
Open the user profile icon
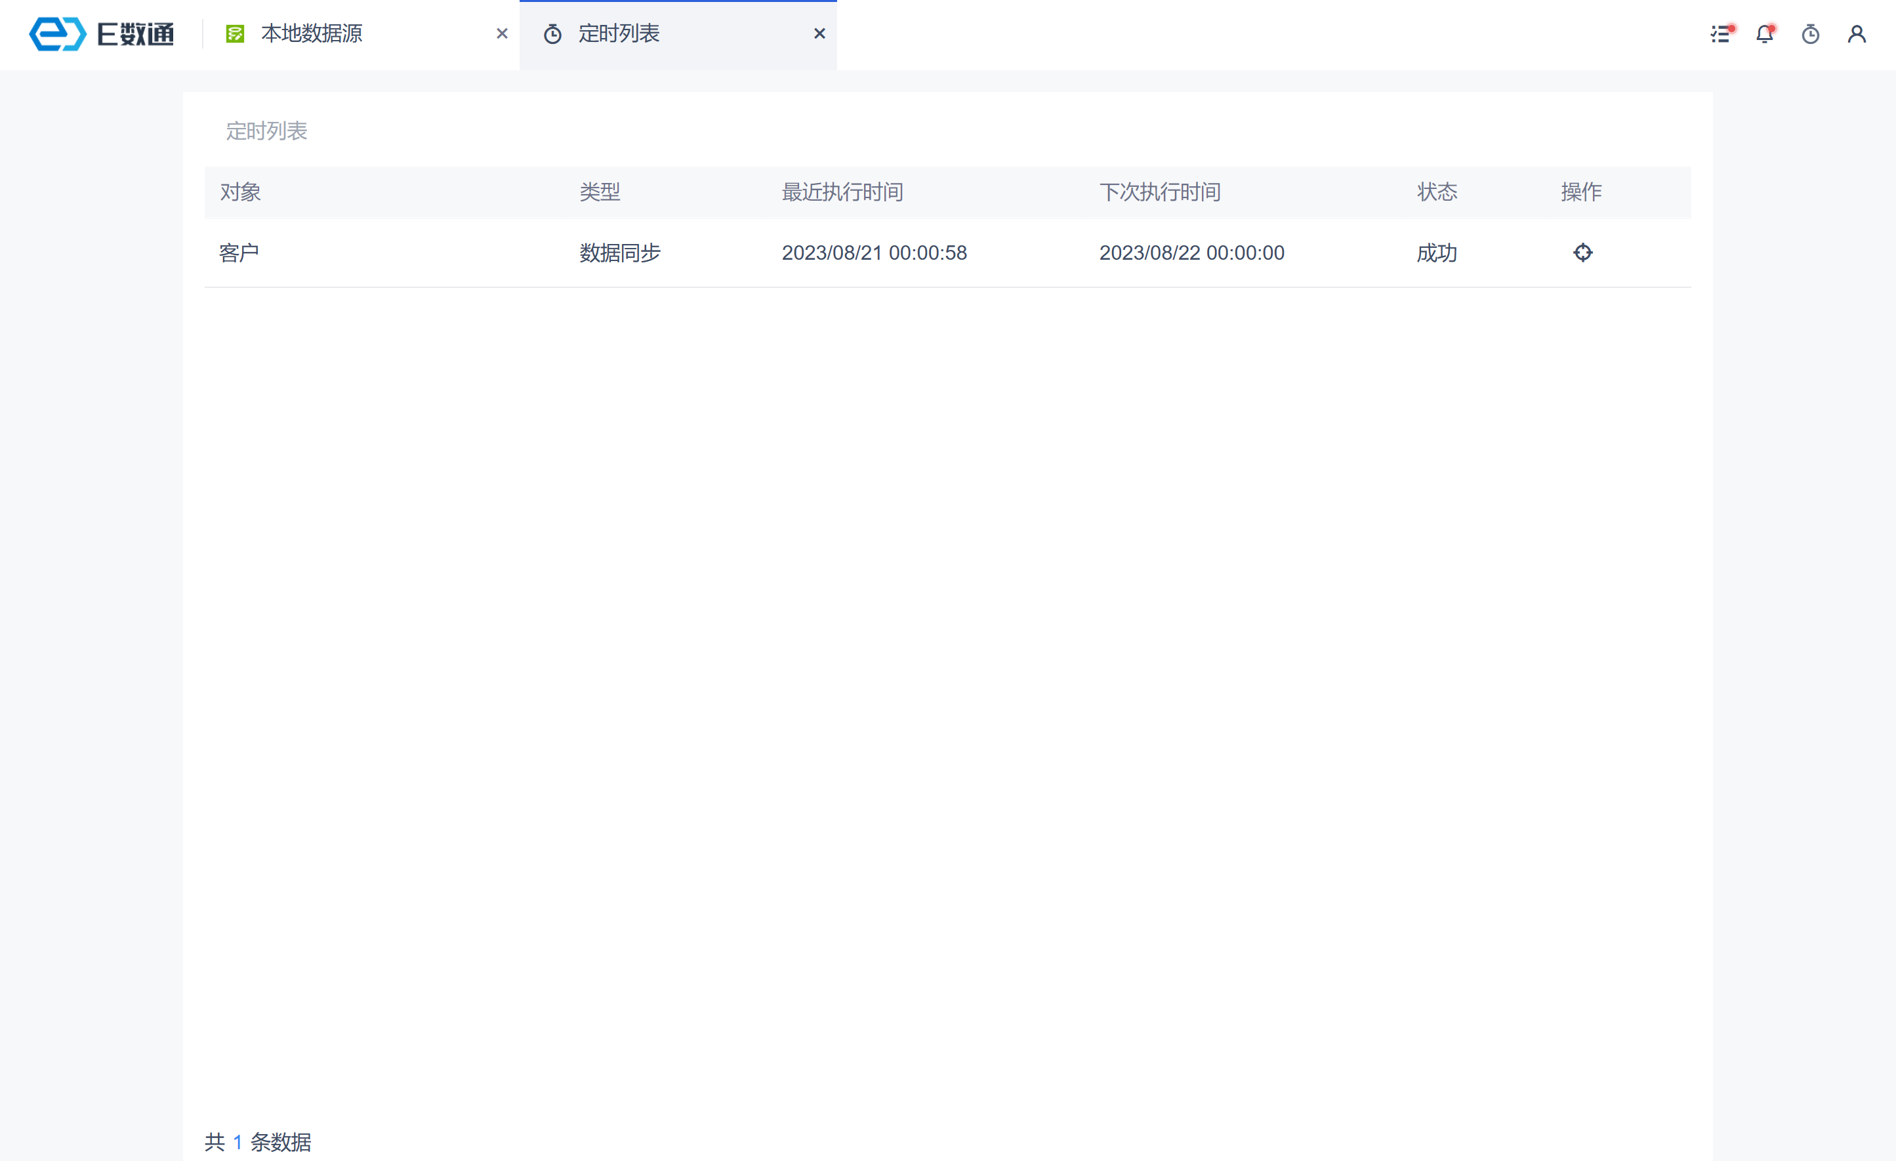click(1857, 34)
